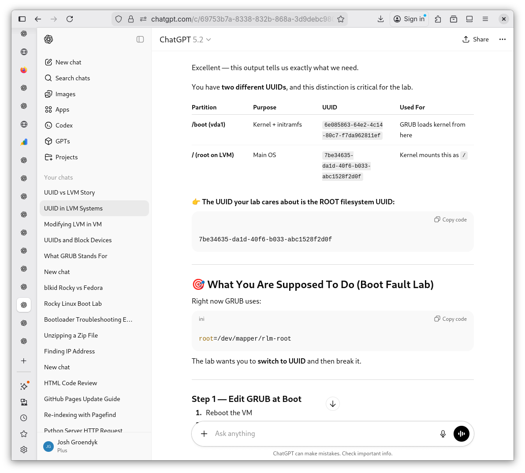Viewport: 525px width, 473px height.
Task: Open the Rocky Linux Boot Lab chat
Action: coord(73,304)
